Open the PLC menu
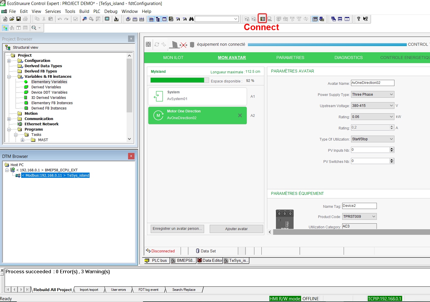The width and height of the screenshot is (430, 302). 97,11
